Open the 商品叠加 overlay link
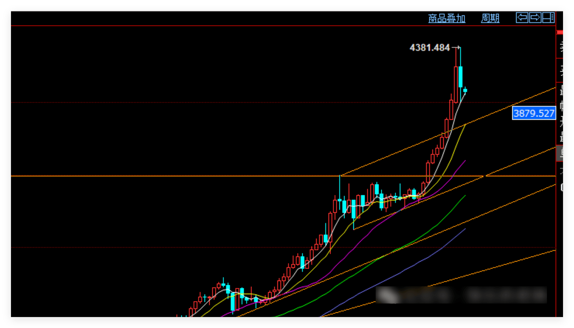 point(447,18)
